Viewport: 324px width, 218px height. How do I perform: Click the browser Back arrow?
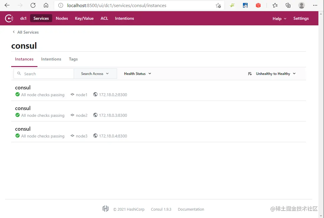coord(7,5)
